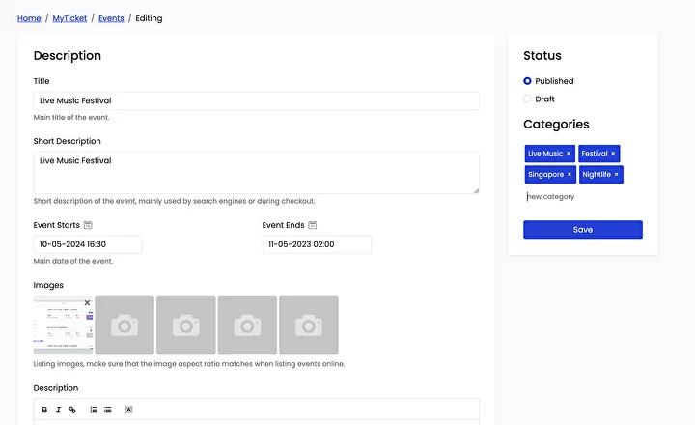The height and width of the screenshot is (425, 695).
Task: Open calendar icon next to Event Starts
Action: pyautogui.click(x=88, y=225)
